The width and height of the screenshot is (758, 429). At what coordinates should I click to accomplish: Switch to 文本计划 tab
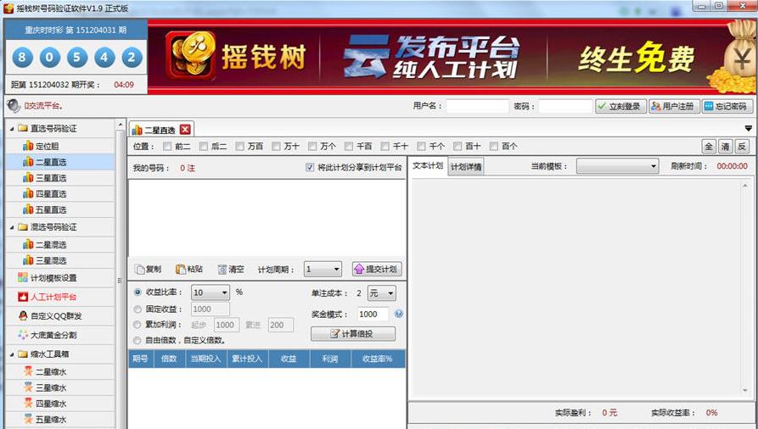pos(428,165)
